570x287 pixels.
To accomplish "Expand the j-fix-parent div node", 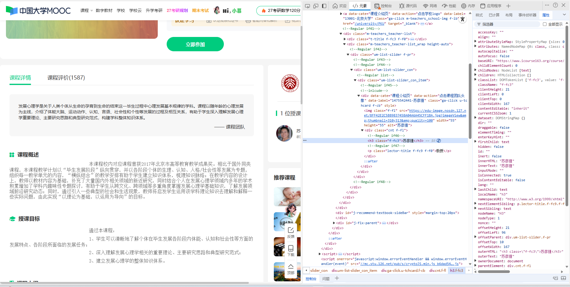I will (334, 223).
